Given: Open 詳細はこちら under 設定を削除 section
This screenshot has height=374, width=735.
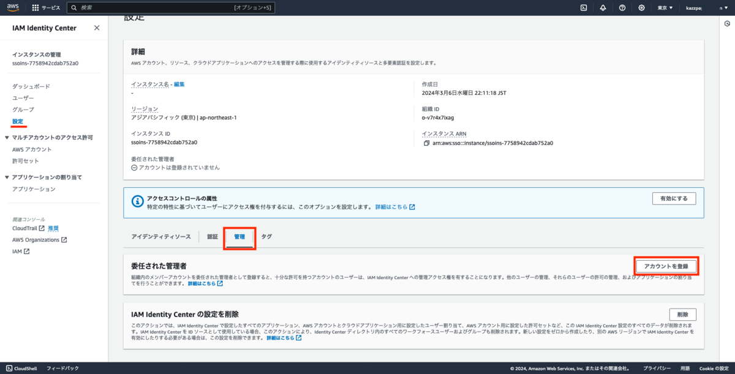Looking at the screenshot, I should [284, 338].
